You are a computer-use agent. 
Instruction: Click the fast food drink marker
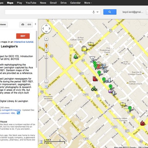(108, 80)
